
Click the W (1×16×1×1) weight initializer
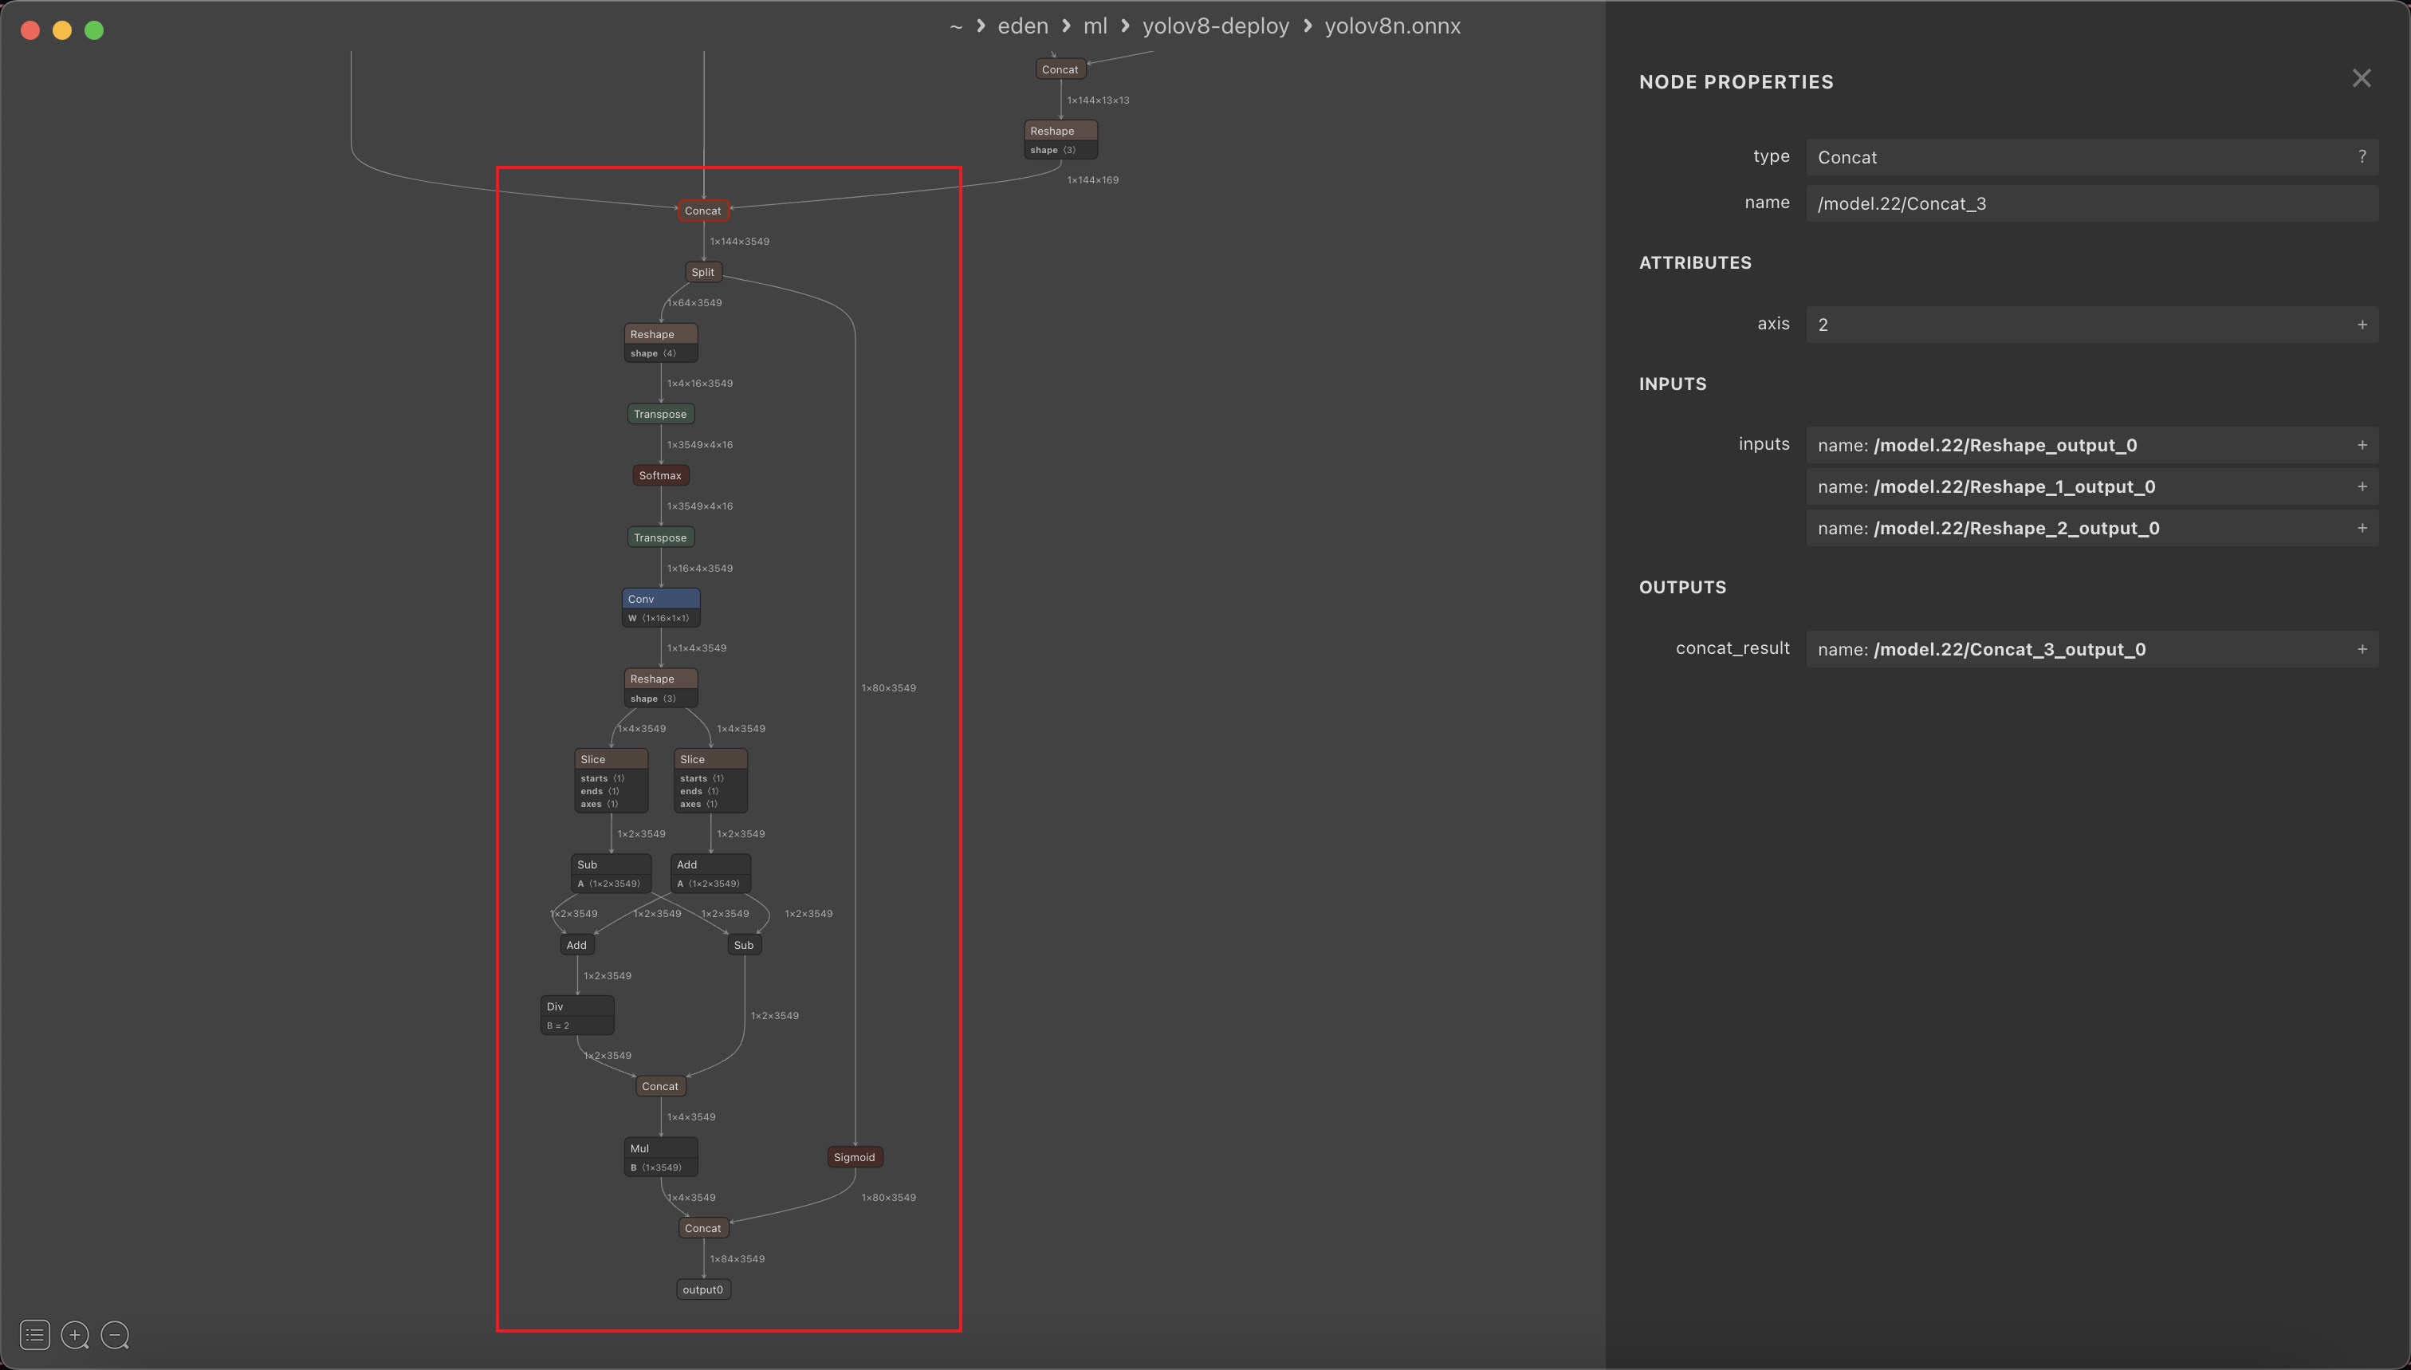(659, 618)
